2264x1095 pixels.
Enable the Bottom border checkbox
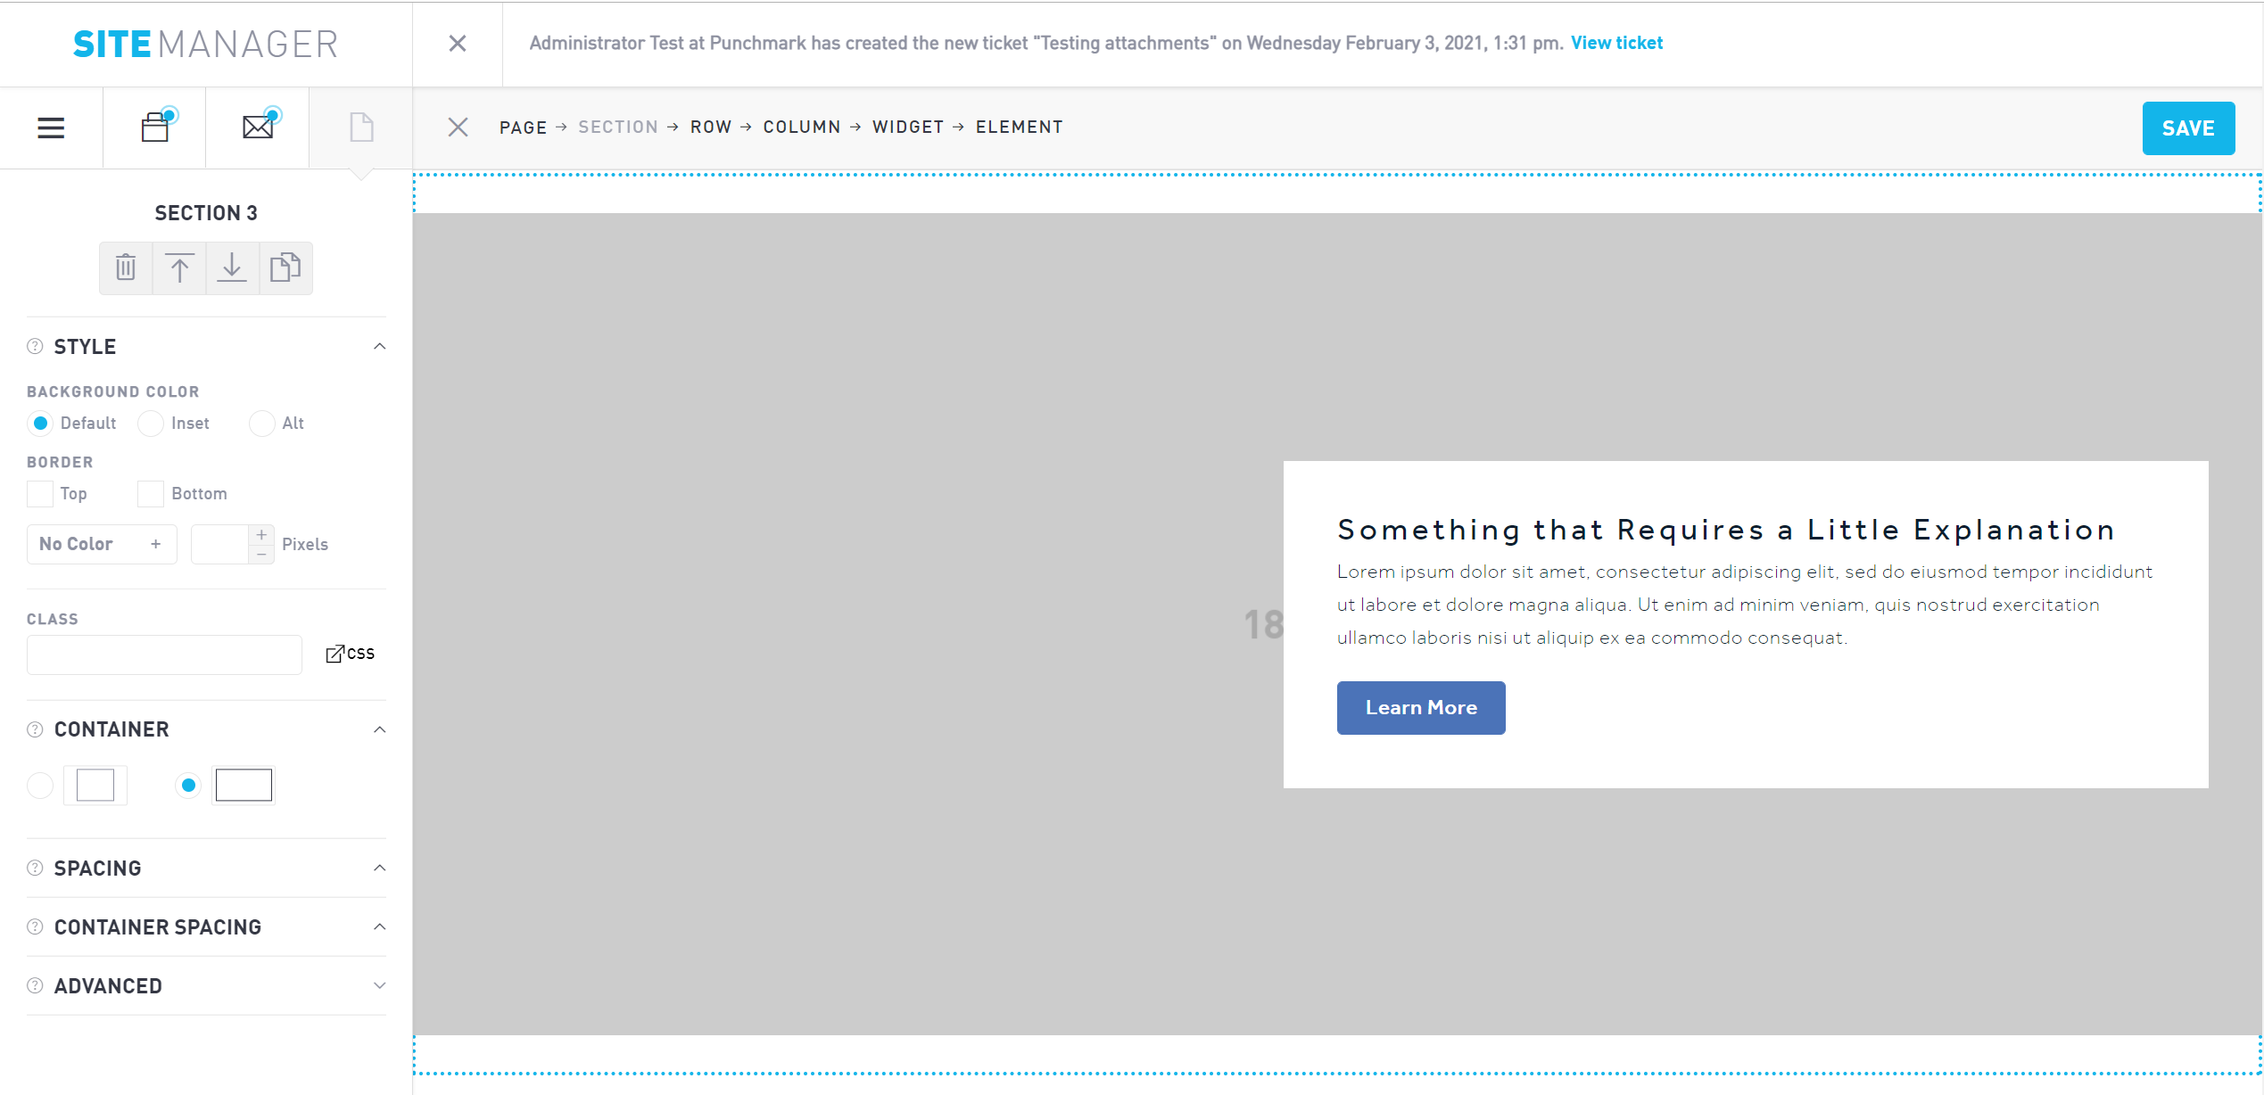coord(151,494)
